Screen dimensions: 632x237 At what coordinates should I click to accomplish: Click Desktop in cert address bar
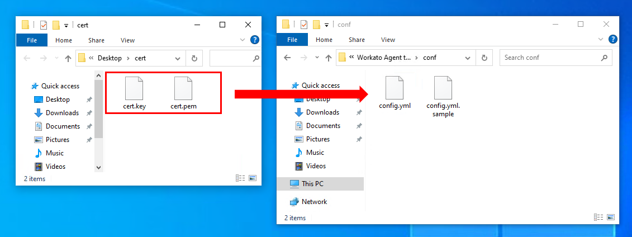110,58
